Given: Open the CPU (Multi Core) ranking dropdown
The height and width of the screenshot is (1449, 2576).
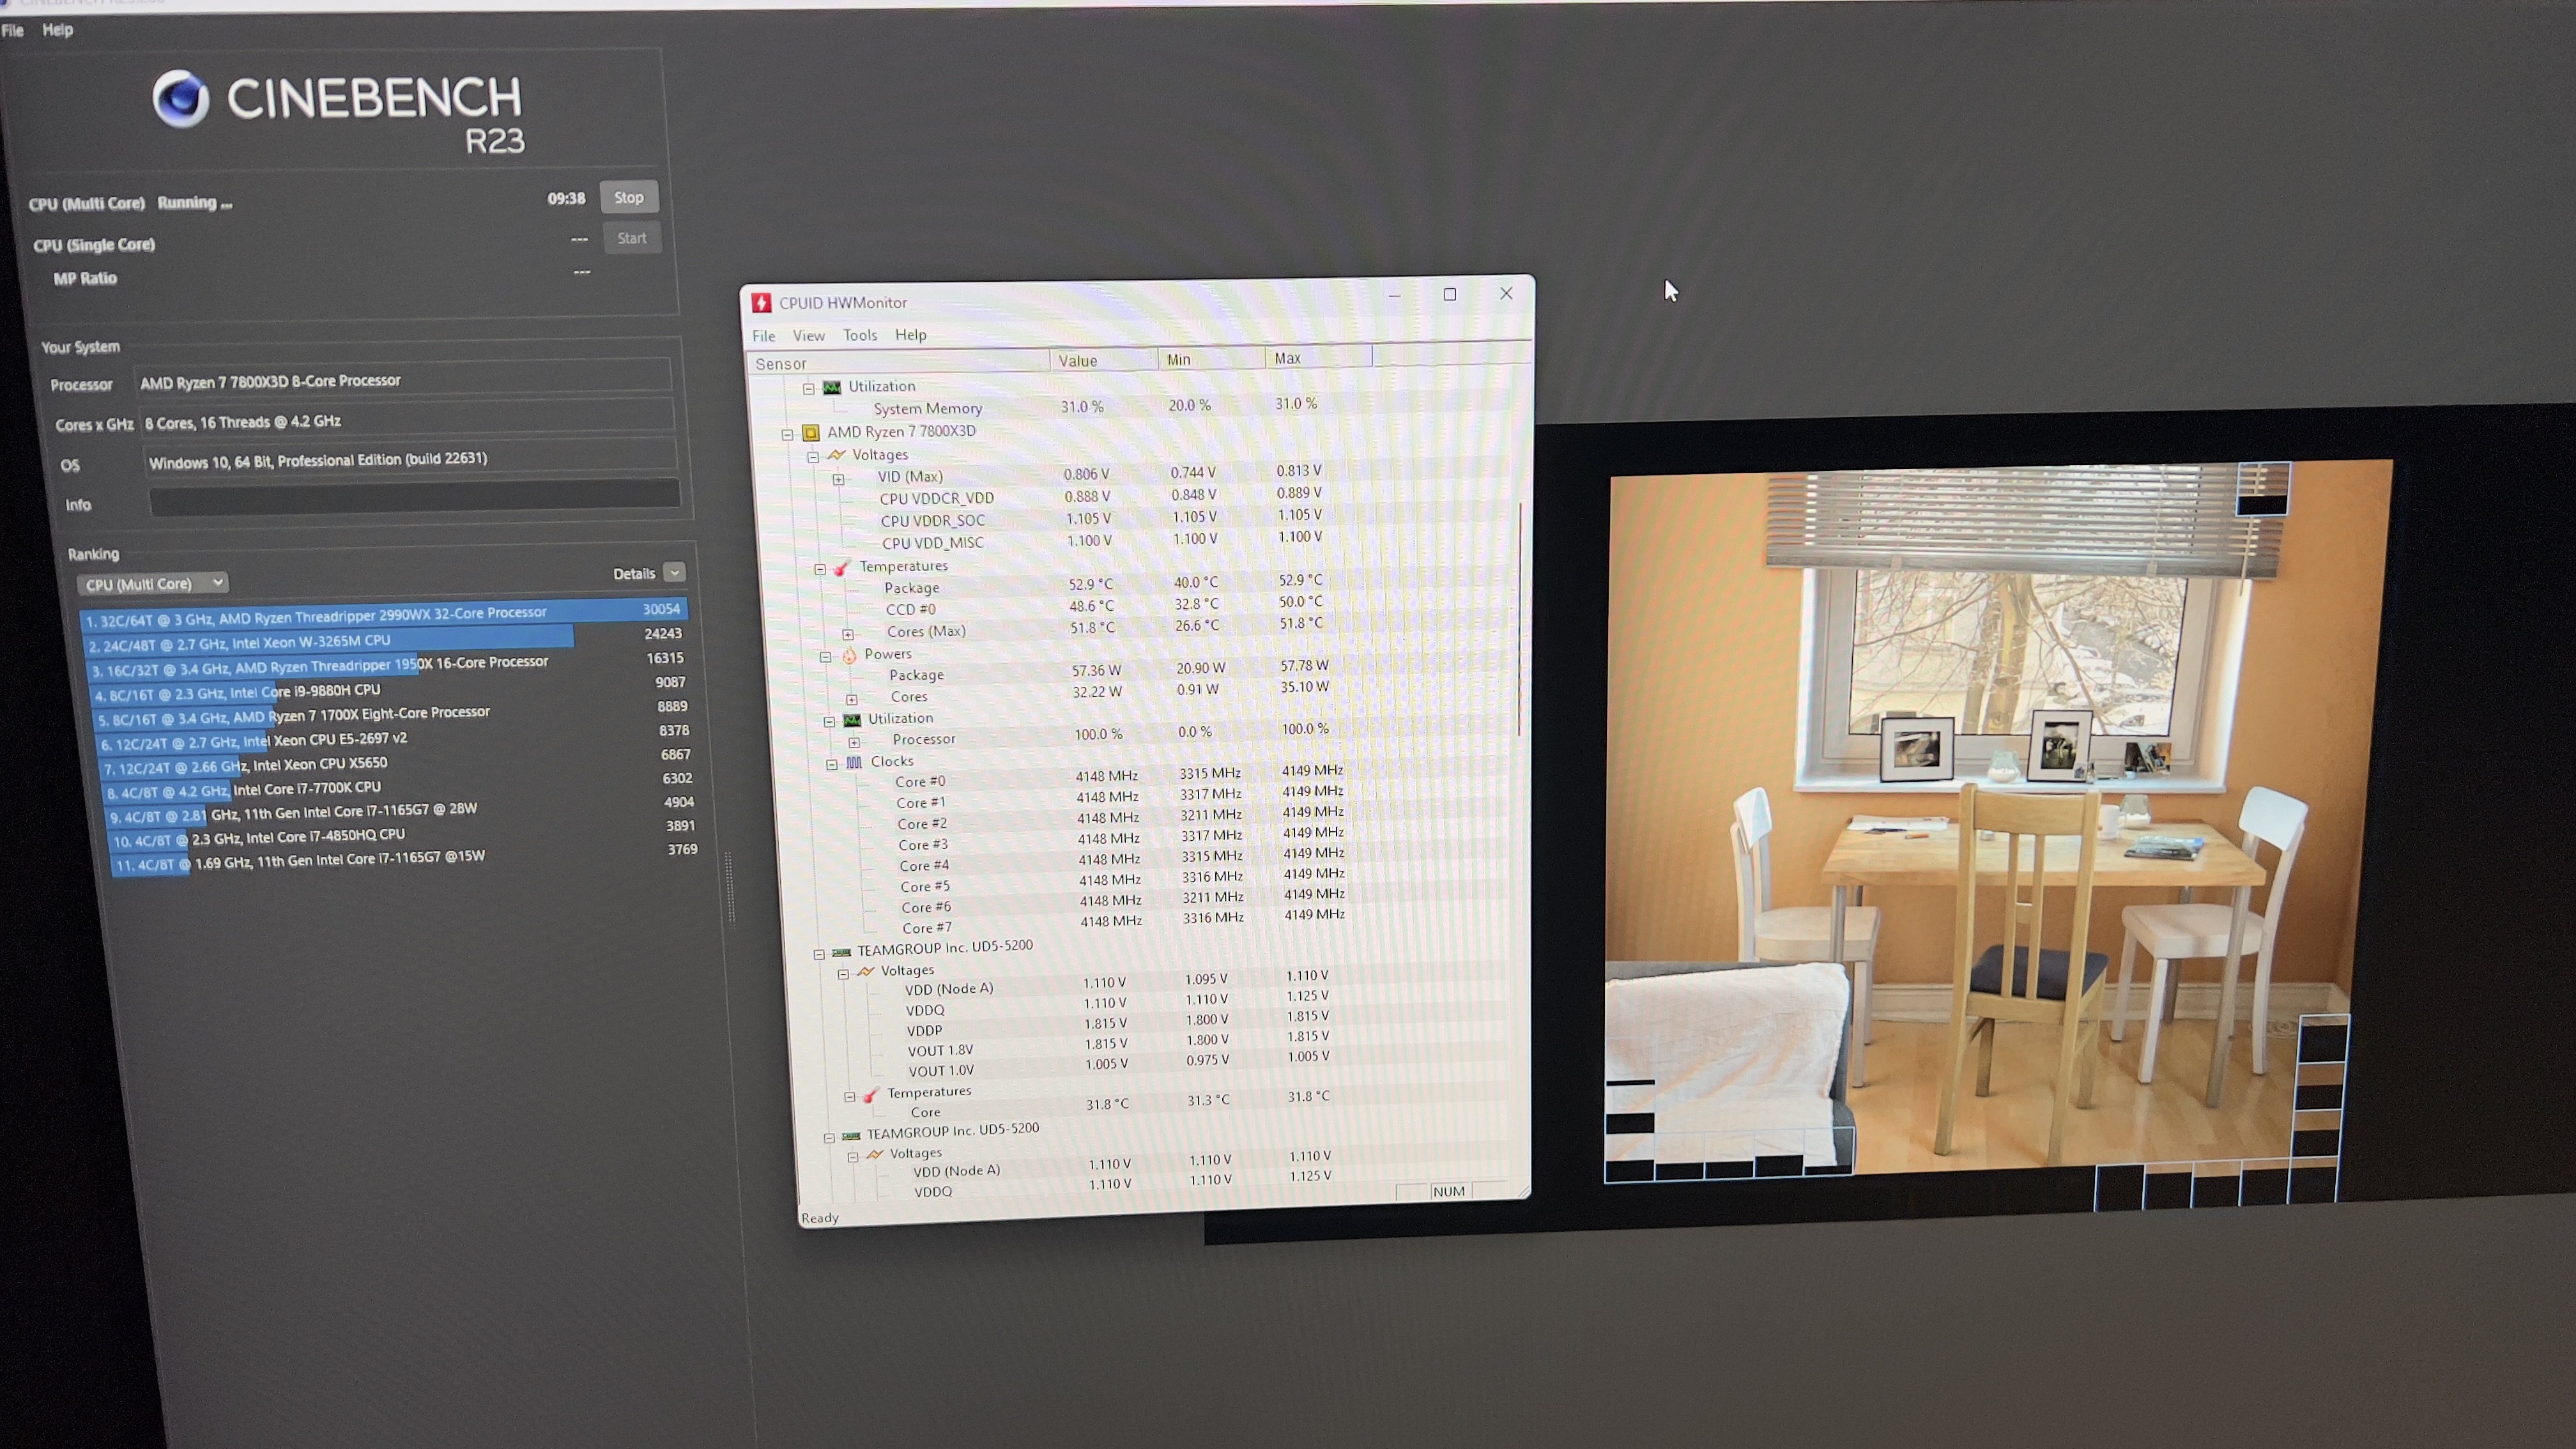Looking at the screenshot, I should tap(153, 583).
